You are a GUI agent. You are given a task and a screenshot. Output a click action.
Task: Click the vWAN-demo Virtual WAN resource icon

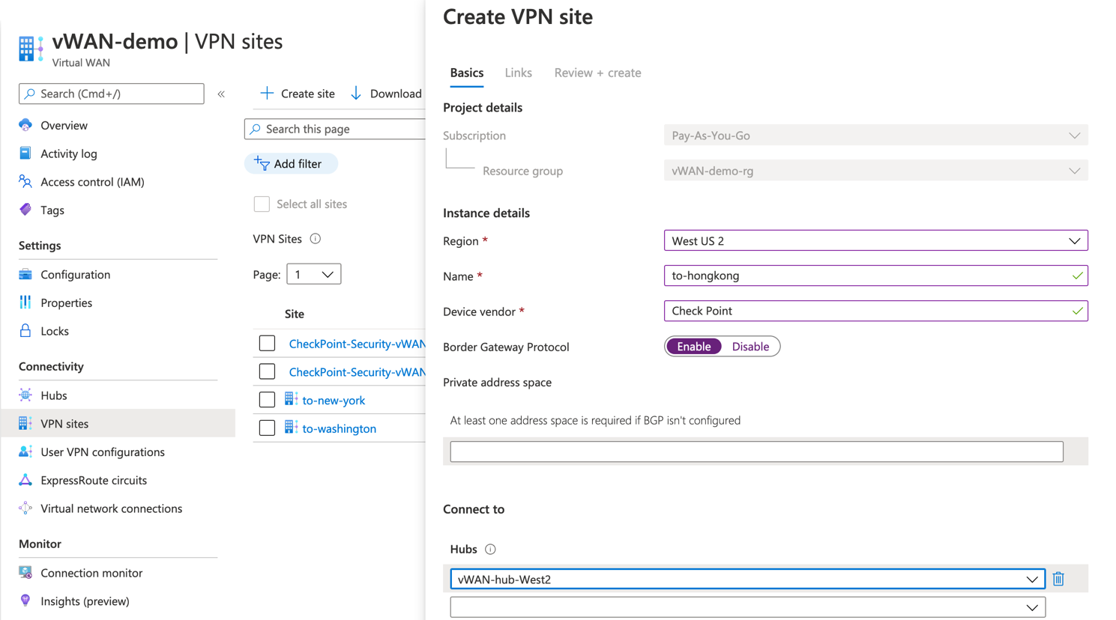click(31, 49)
